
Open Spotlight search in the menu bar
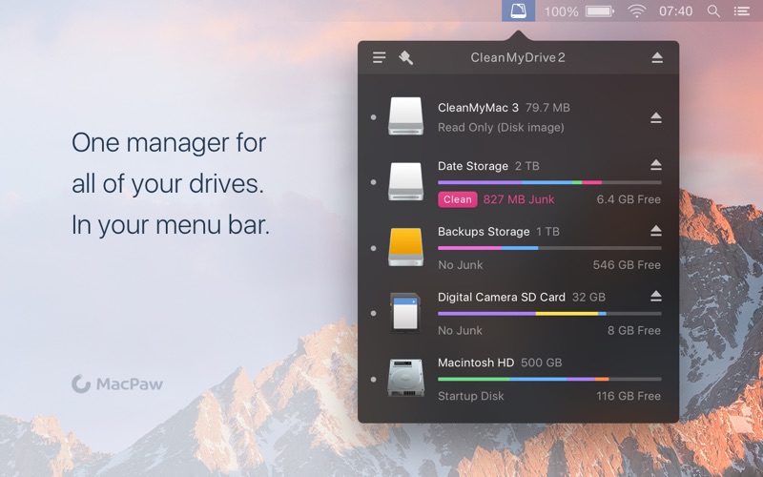(x=713, y=11)
